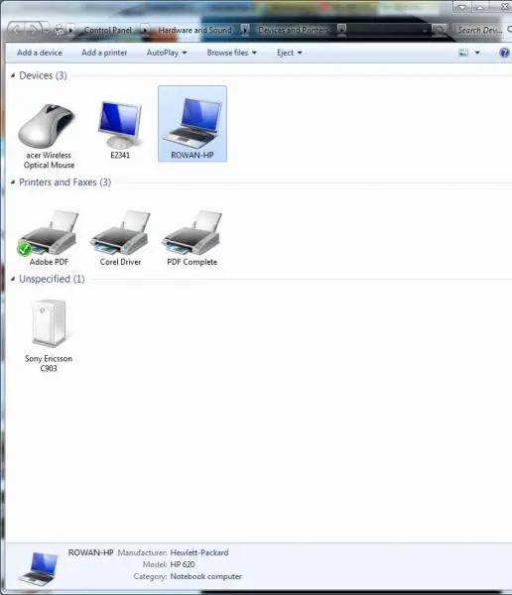Select the Adobe PDF printer
The width and height of the screenshot is (512, 595).
(x=49, y=238)
